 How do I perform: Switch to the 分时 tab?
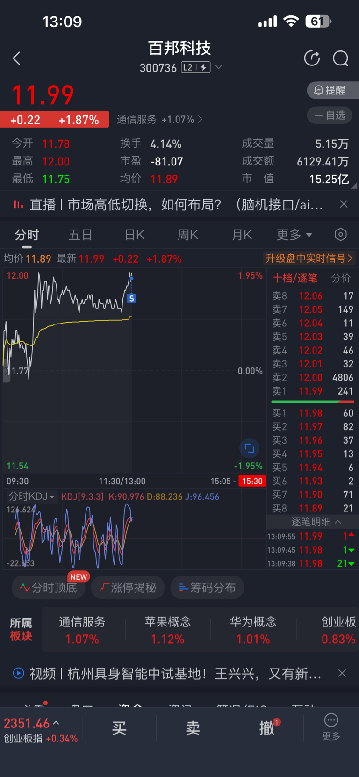[27, 235]
